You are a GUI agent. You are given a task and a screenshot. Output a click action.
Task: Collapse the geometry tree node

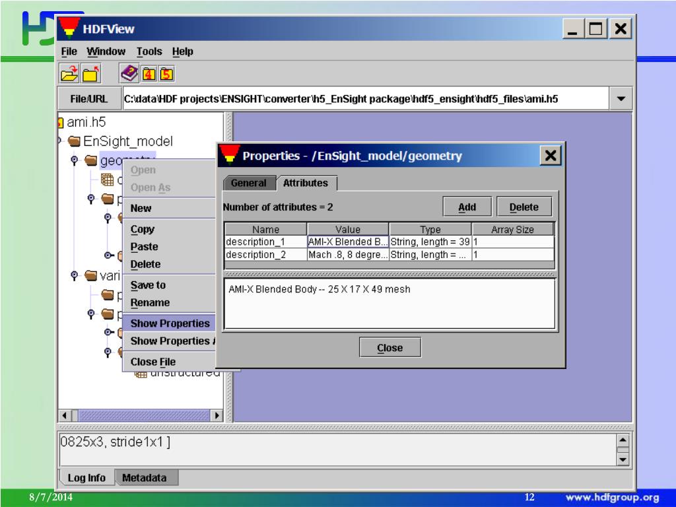[74, 160]
